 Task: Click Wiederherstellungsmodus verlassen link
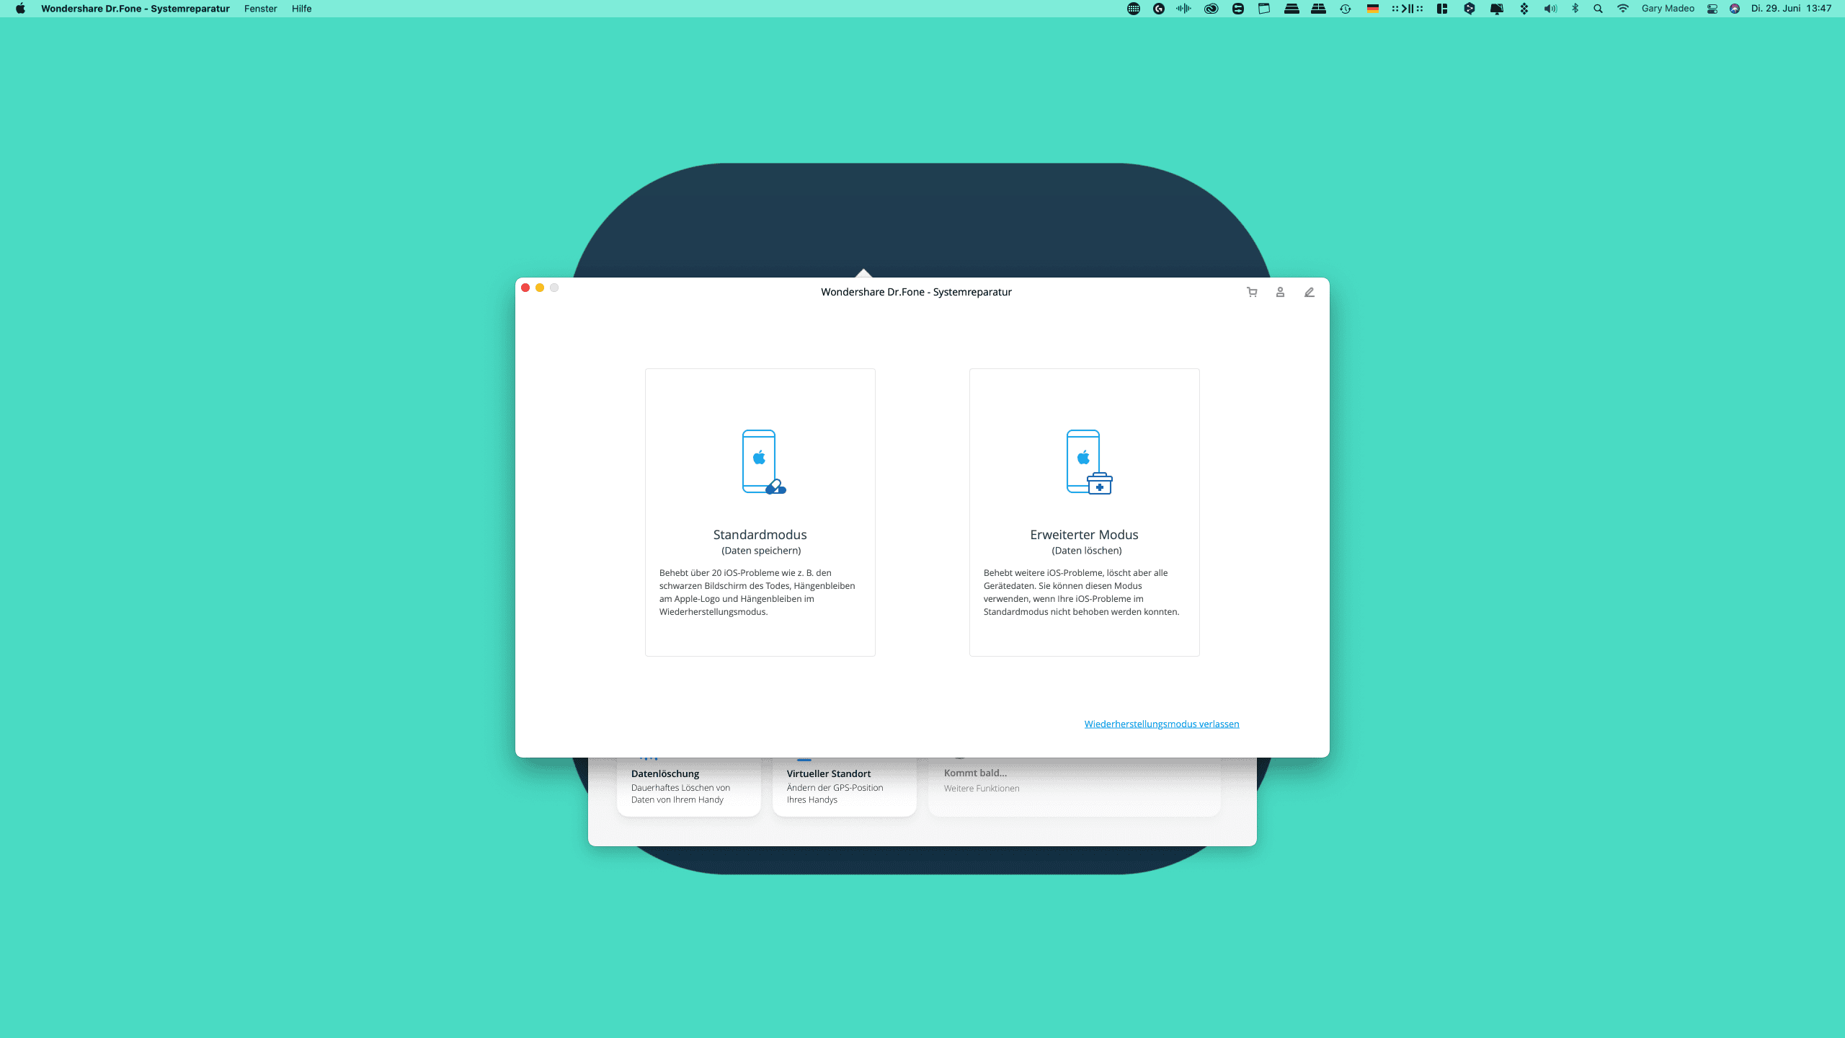1162,724
